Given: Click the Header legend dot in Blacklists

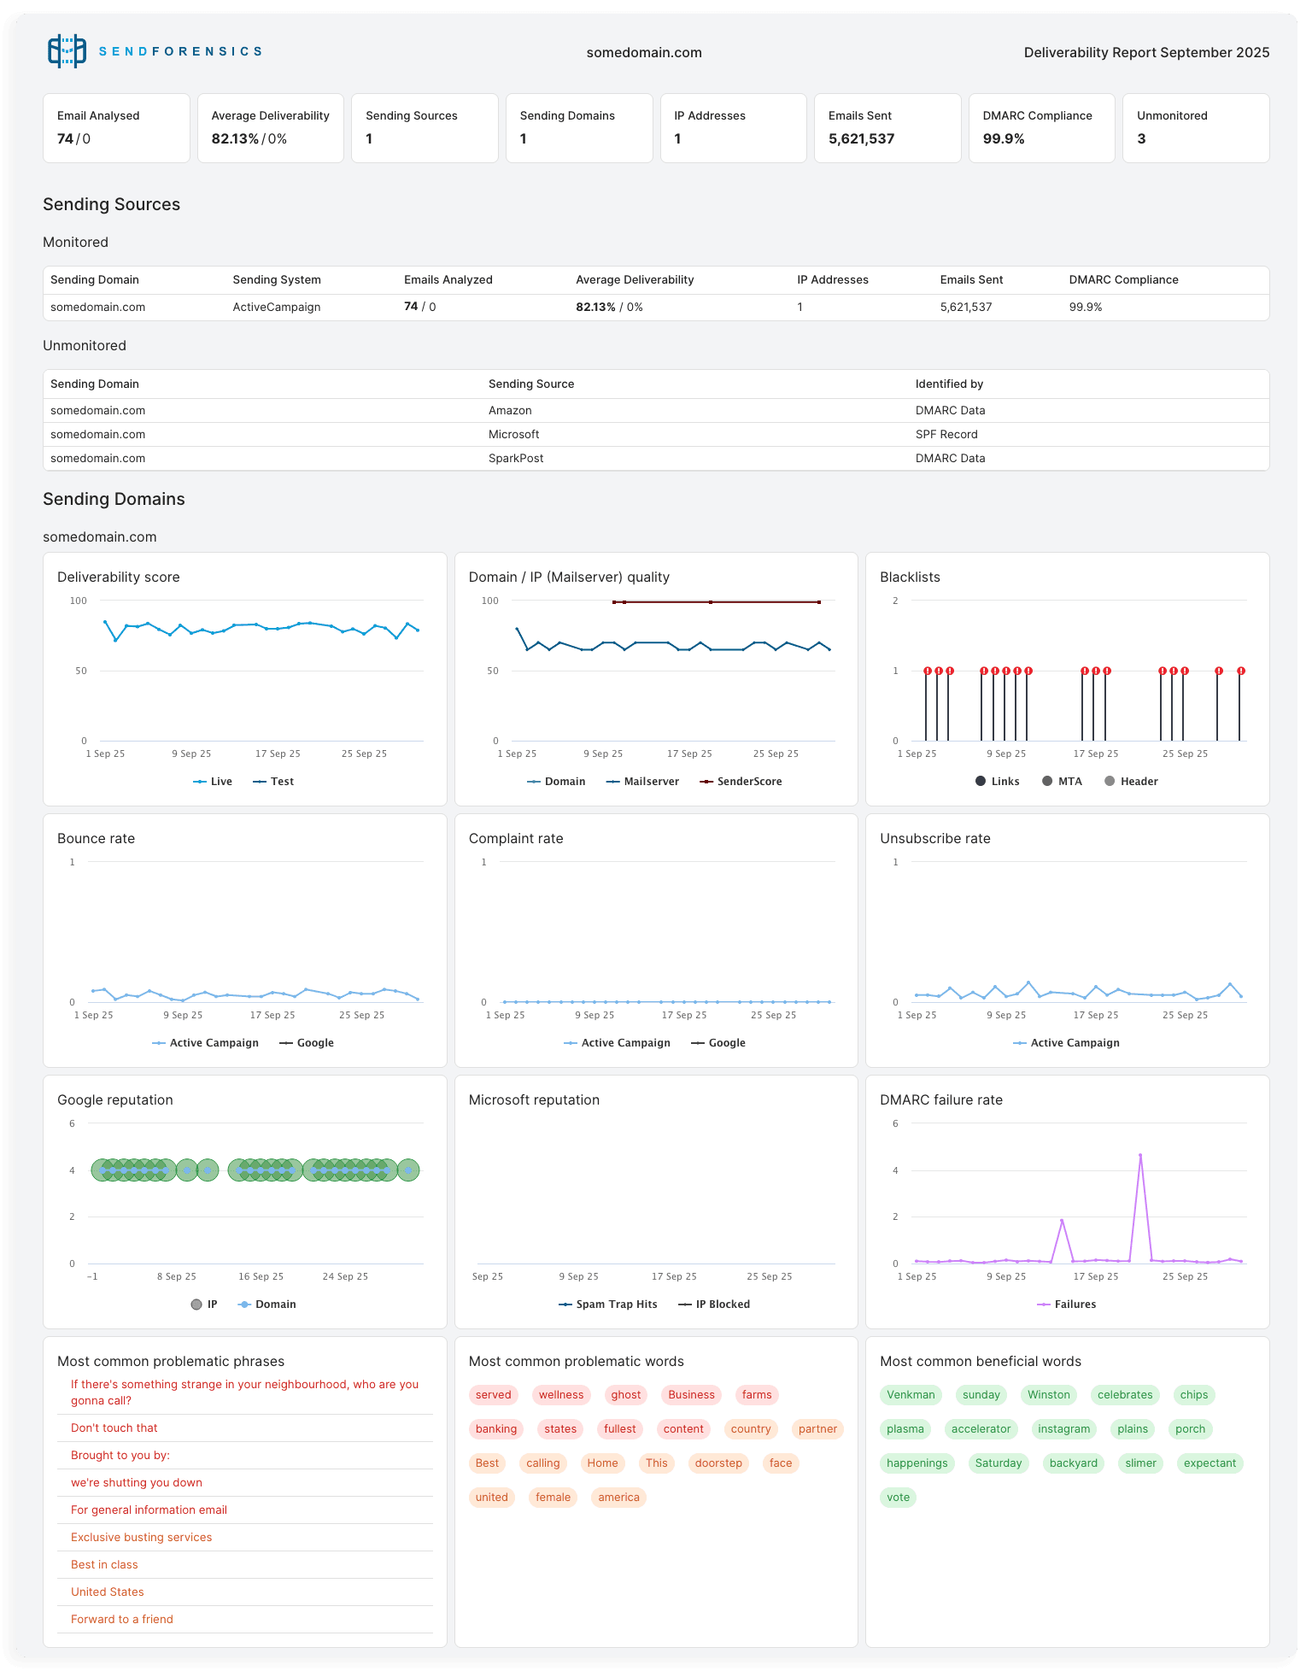Looking at the screenshot, I should [x=1110, y=782].
